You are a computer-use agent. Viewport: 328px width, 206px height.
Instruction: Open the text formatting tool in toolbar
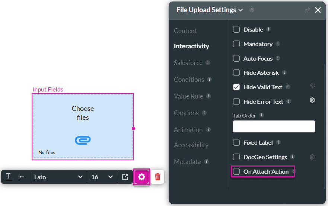tap(8, 177)
